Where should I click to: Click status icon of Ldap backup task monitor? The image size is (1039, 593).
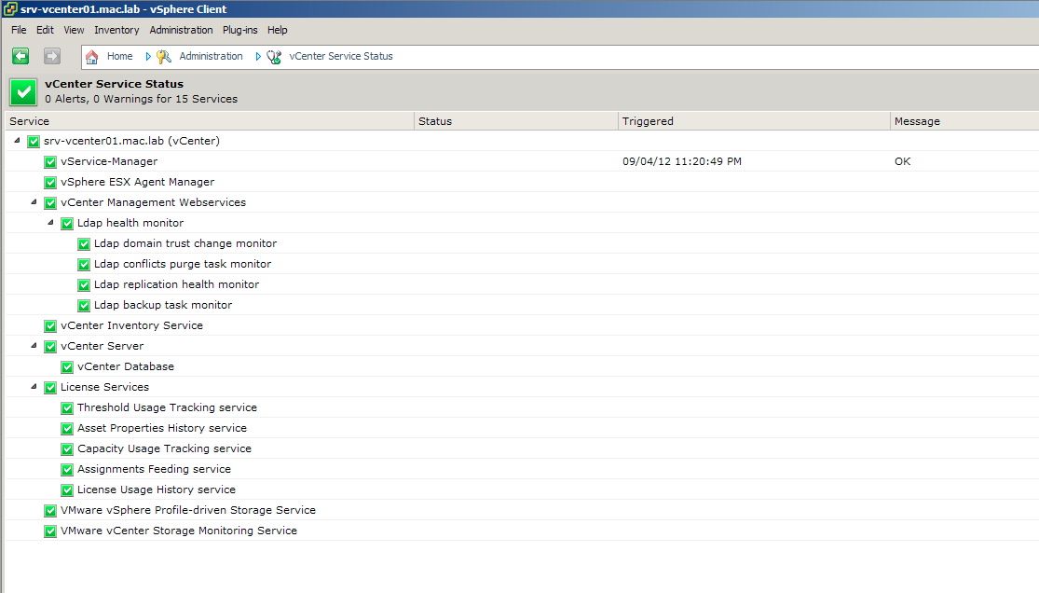[x=84, y=306]
